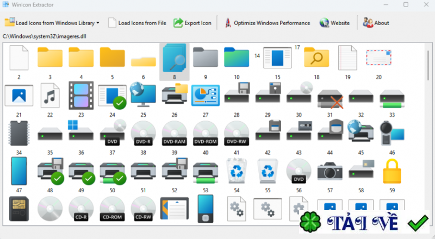Select the film strip icon numbered 23

[x=81, y=96]
